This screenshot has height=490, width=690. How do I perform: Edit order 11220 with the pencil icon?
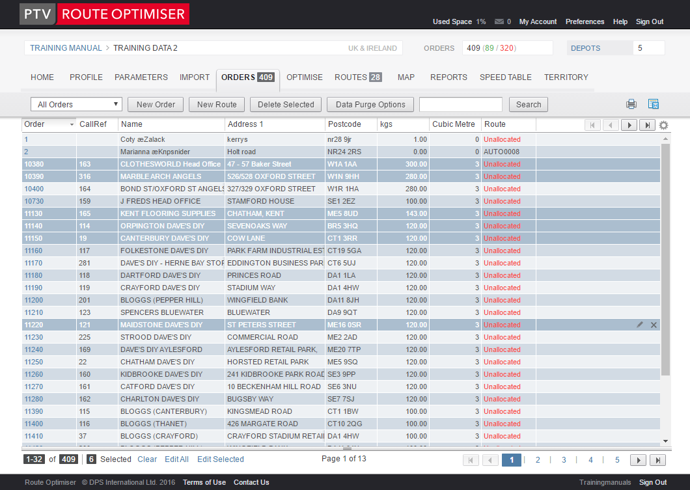point(640,325)
